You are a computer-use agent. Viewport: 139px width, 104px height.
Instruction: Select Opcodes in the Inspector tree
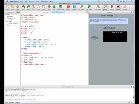[x=10, y=16]
